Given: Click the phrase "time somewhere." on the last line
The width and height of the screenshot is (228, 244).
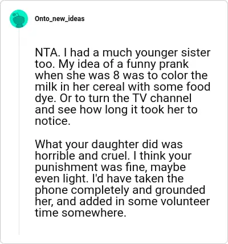Looking at the screenshot, I should [x=80, y=213].
